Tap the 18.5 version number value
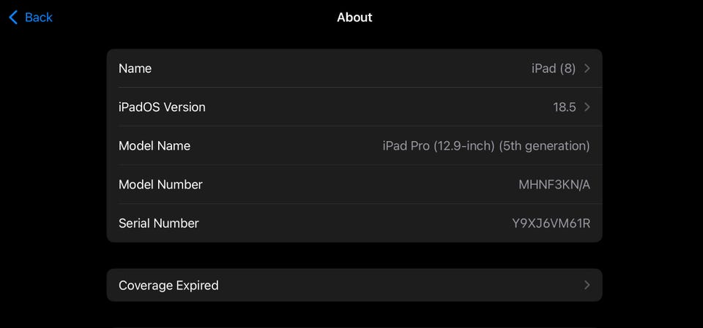Screen dimensions: 703x328 coord(564,107)
